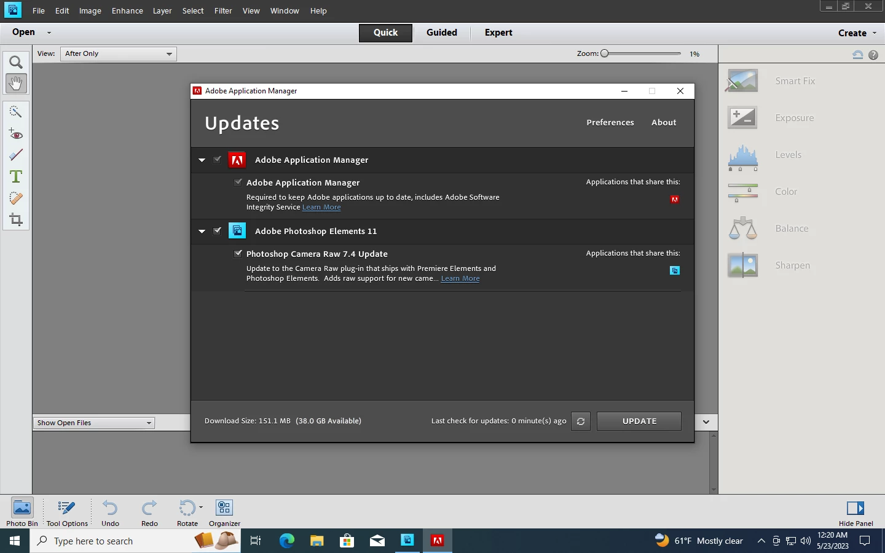Click the reset panel icon
Viewport: 885px width, 553px height.
(858, 55)
